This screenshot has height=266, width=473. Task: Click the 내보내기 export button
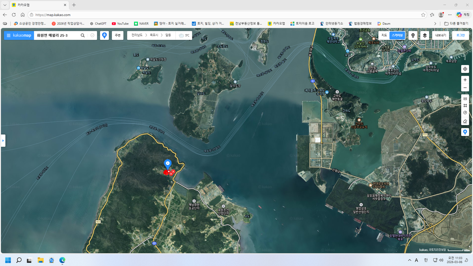coord(440,35)
